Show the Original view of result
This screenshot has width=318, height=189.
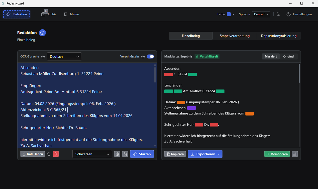tap(289, 56)
